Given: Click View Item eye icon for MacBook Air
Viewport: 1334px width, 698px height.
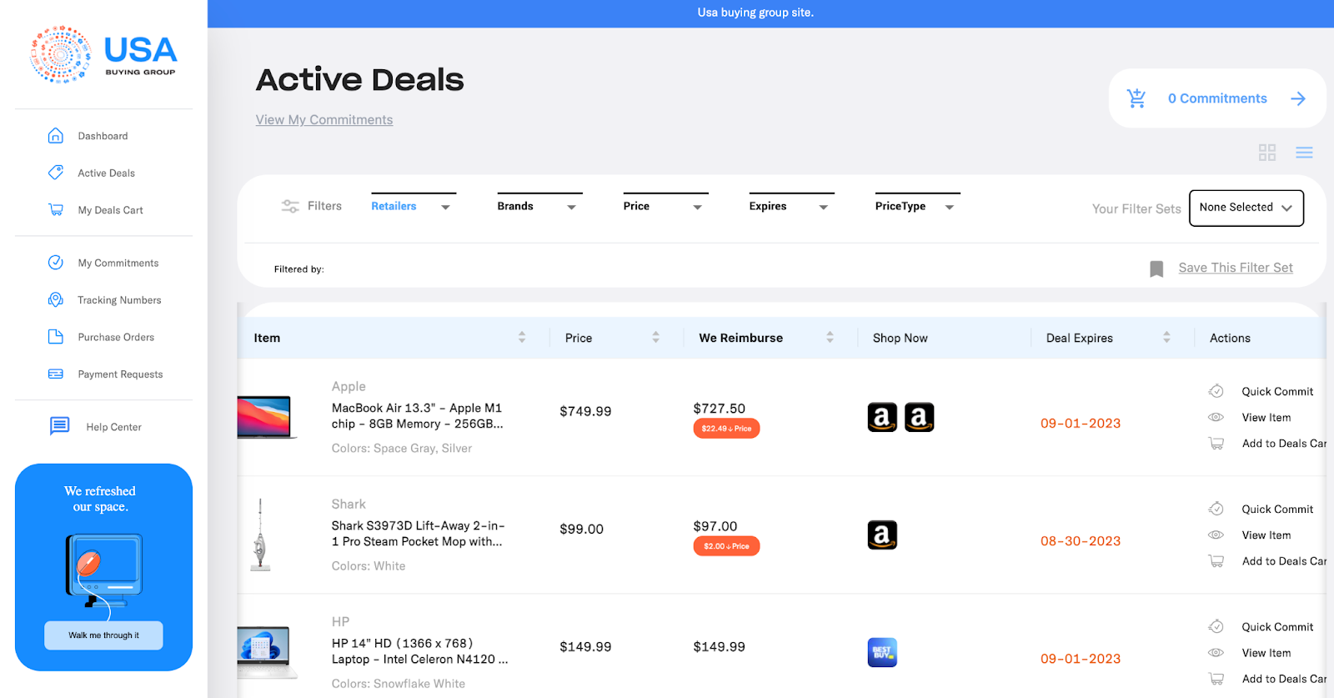Looking at the screenshot, I should 1216,417.
